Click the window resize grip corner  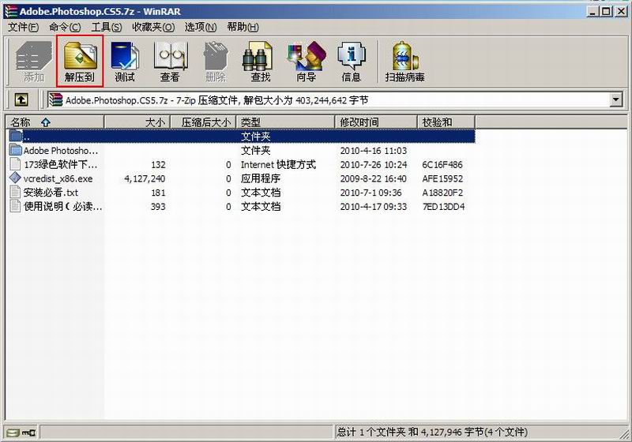coord(625,435)
